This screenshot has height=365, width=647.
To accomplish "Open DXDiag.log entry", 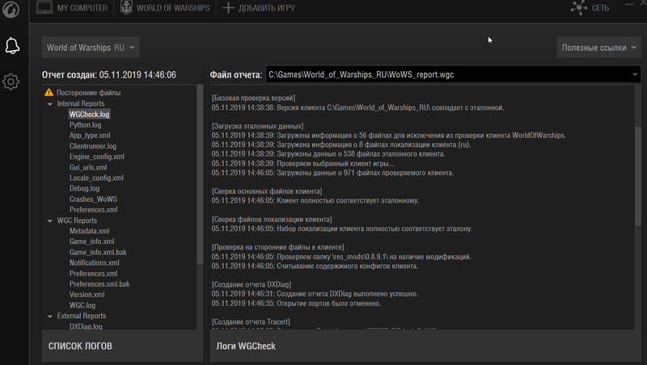I will [86, 326].
